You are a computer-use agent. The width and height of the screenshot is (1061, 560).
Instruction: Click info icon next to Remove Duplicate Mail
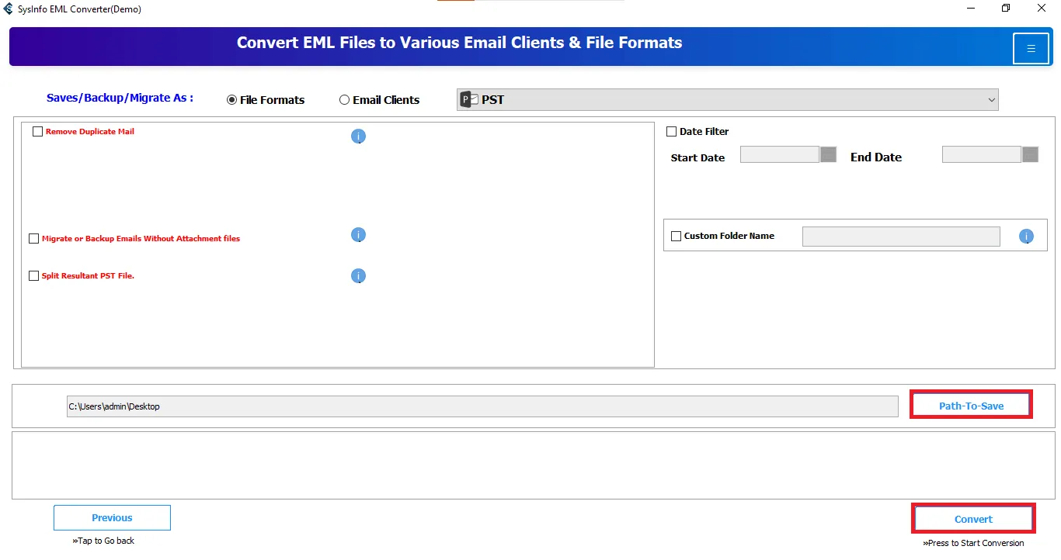pyautogui.click(x=358, y=137)
